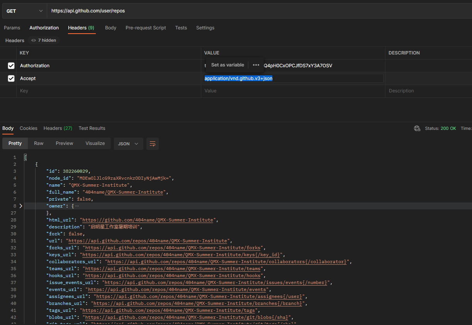Open the Test Results tab

[x=92, y=128]
